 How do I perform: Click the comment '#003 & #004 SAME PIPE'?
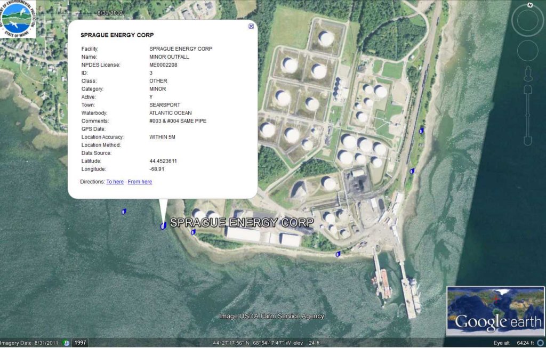[x=178, y=121]
